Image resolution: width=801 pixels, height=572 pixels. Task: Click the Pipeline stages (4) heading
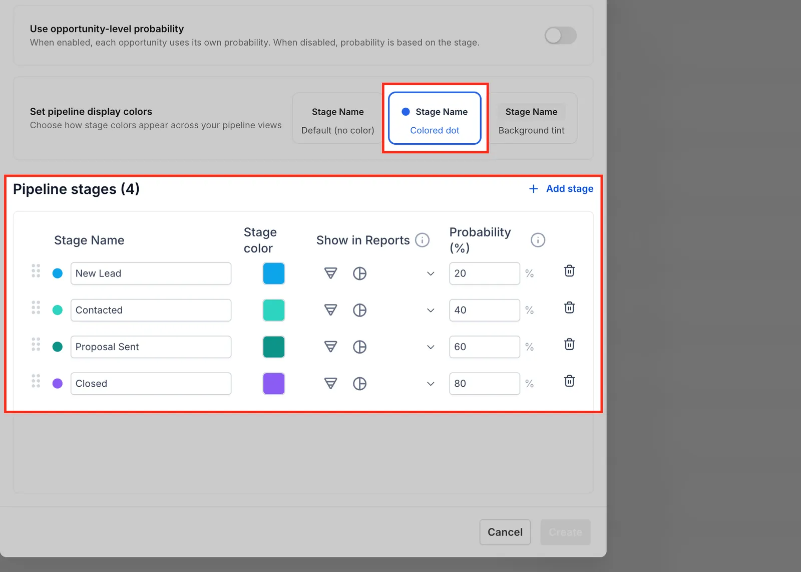(x=76, y=189)
